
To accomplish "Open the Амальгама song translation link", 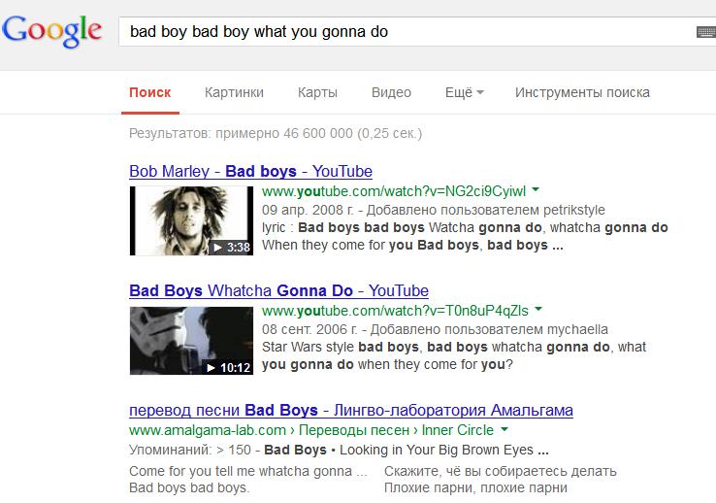I will pyautogui.click(x=350, y=411).
